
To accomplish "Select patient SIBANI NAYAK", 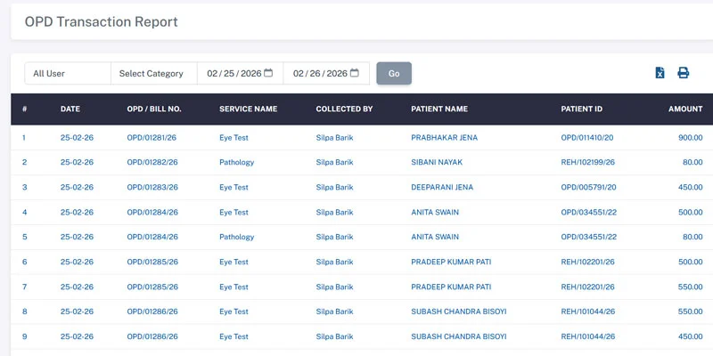I will coord(437,162).
